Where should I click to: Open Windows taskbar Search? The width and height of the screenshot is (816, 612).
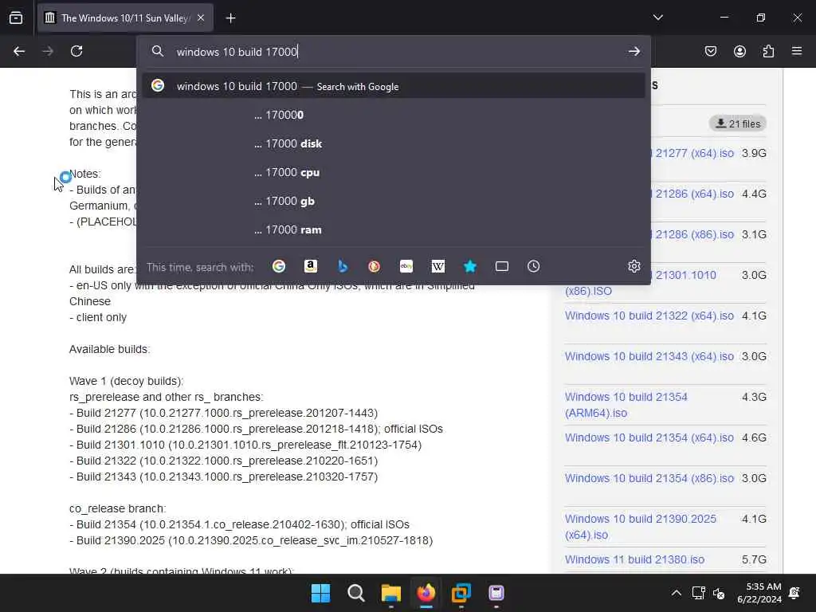[356, 593]
